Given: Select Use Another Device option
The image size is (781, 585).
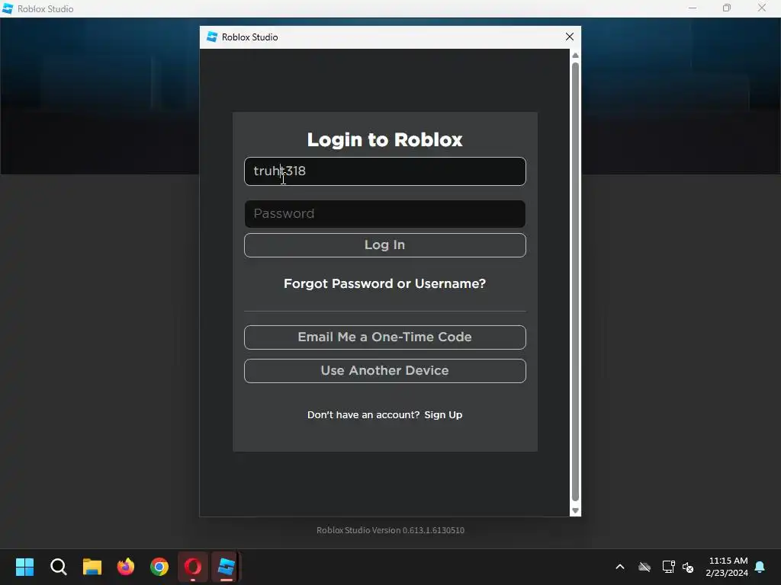Looking at the screenshot, I should coord(384,371).
